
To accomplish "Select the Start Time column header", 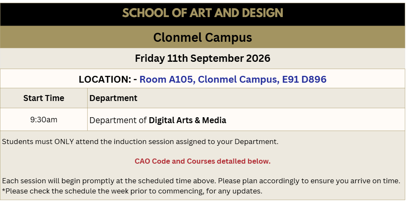I will 44,98.
